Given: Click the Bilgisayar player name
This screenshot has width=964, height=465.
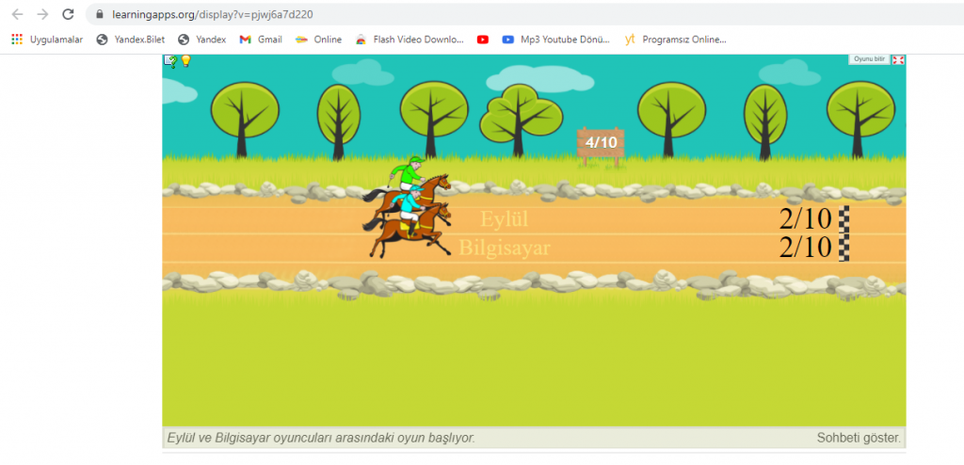Looking at the screenshot, I should coord(505,248).
